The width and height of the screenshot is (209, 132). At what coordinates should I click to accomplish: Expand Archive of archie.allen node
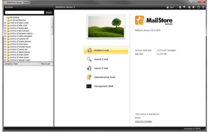pyautogui.click(x=5, y=28)
